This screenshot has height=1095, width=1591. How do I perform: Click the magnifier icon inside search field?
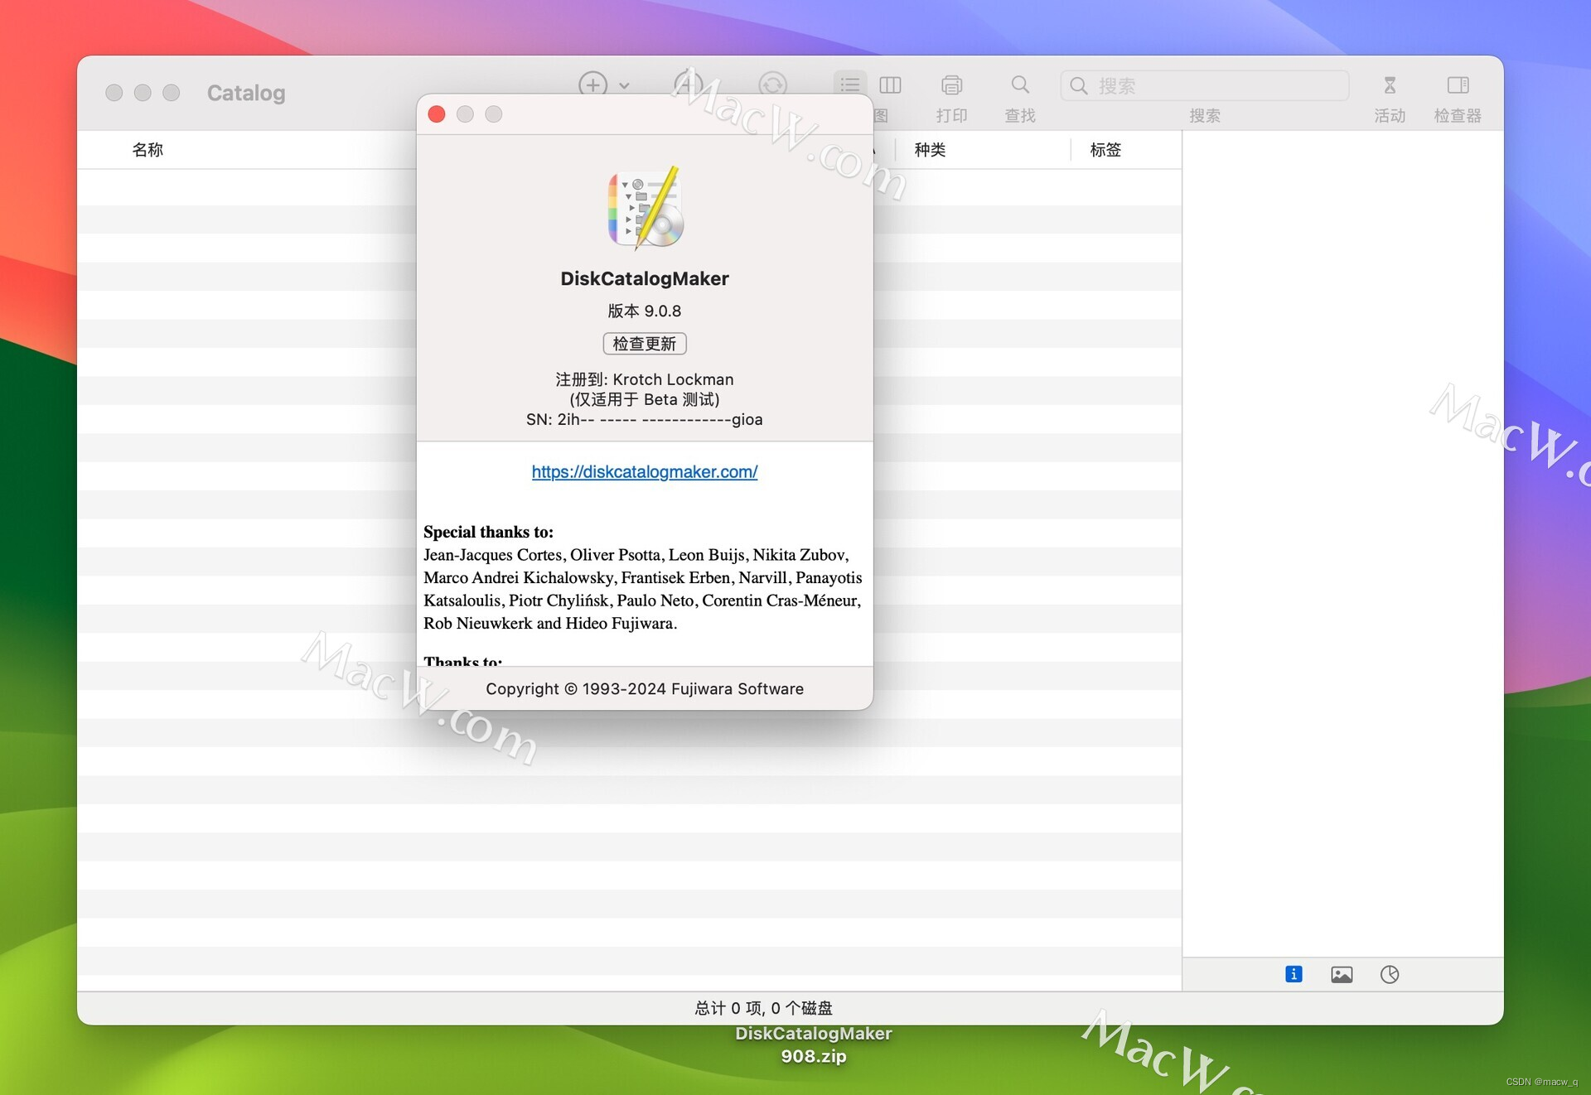1078,85
